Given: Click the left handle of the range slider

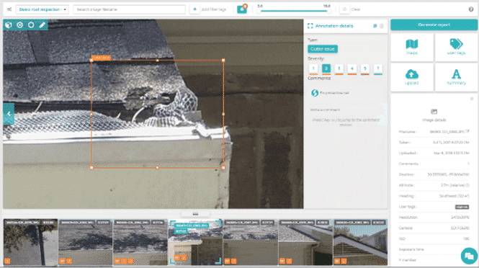Looking at the screenshot, I should tap(259, 12).
